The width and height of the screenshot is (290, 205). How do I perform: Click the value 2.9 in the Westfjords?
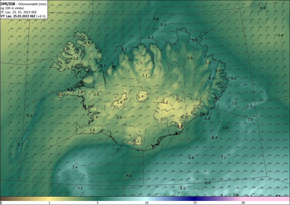87,43
